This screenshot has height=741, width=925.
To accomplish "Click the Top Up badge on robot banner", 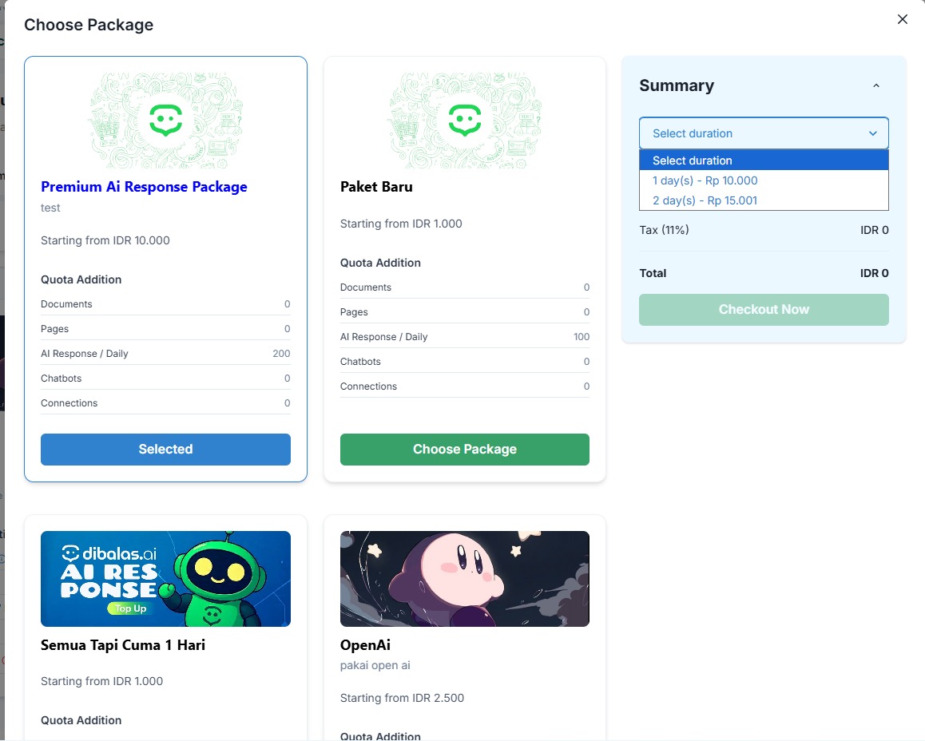I will (x=130, y=608).
